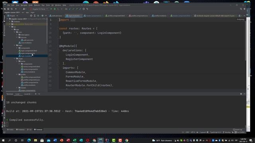
Task: Minimize the terminal panel with hide icon
Action: pos(244,94)
